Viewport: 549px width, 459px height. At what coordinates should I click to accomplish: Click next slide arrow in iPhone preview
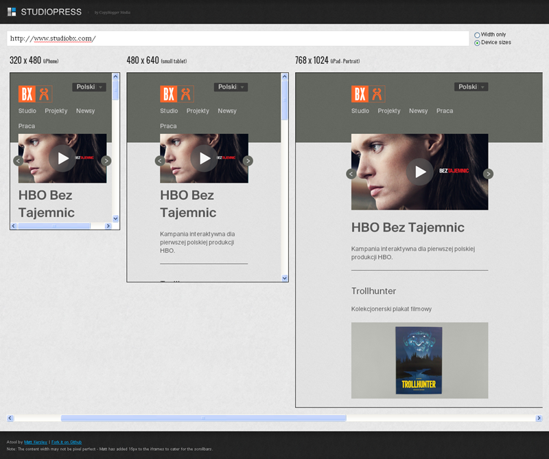click(106, 161)
